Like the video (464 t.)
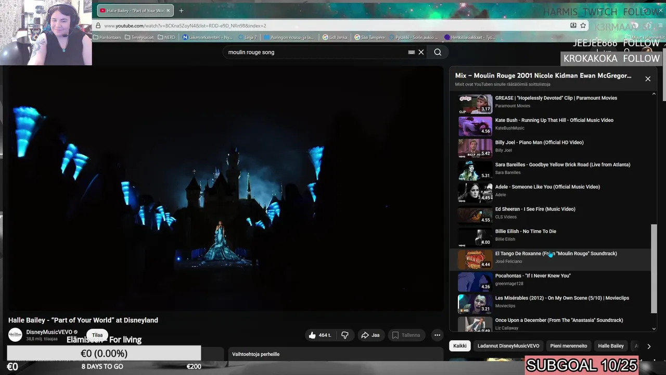Image resolution: width=666 pixels, height=375 pixels. [319, 335]
